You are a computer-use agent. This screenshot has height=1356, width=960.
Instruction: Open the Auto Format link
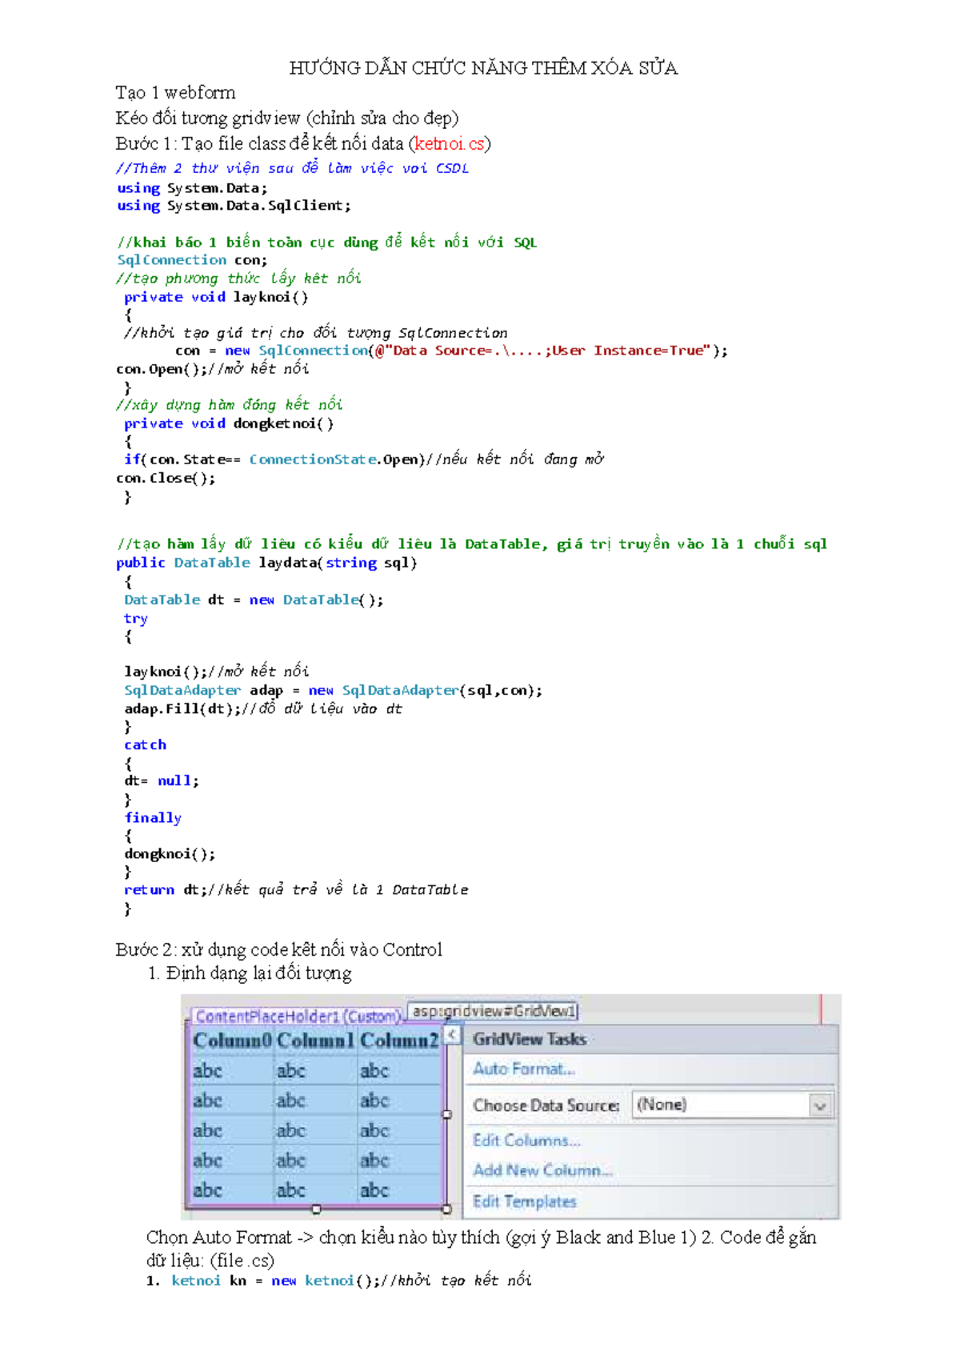coord(524,1069)
